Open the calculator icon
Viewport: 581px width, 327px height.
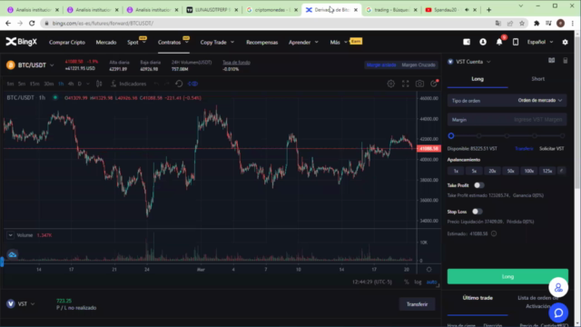pos(565,61)
